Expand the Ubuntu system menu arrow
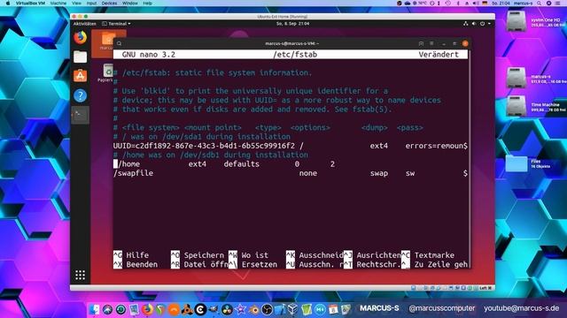 (489, 24)
